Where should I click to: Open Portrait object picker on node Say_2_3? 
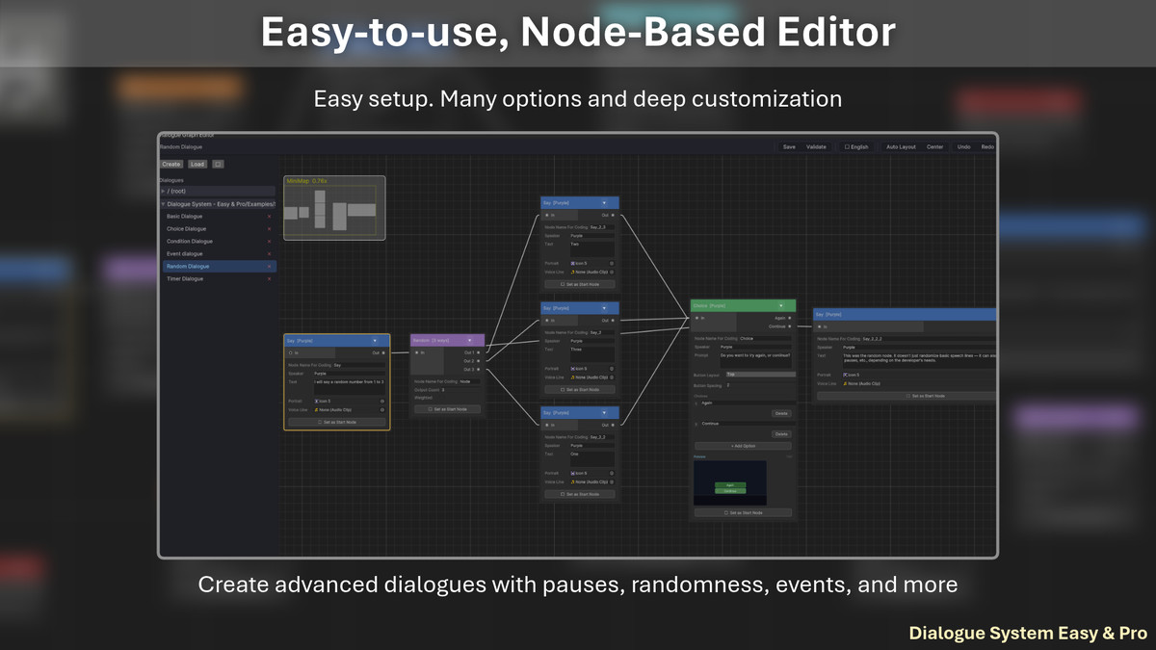[x=612, y=263]
